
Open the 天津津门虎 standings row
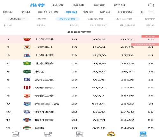point(79,104)
